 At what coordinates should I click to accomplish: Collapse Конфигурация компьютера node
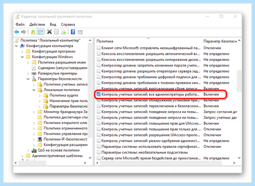(x=17, y=46)
